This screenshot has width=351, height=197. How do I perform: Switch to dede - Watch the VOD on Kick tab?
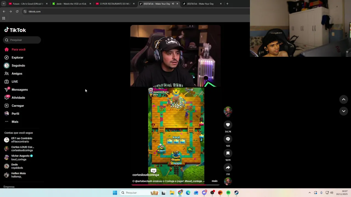click(x=71, y=4)
